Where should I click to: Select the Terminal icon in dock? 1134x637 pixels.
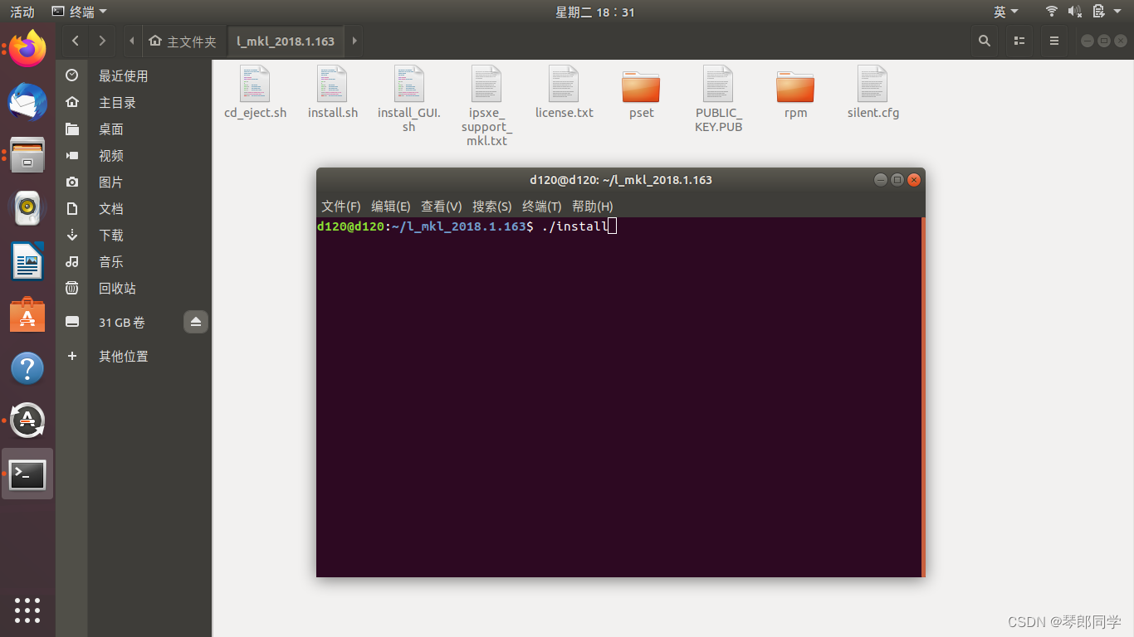pos(27,474)
